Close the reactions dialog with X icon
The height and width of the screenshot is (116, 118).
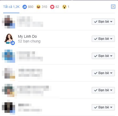pos(113,7)
